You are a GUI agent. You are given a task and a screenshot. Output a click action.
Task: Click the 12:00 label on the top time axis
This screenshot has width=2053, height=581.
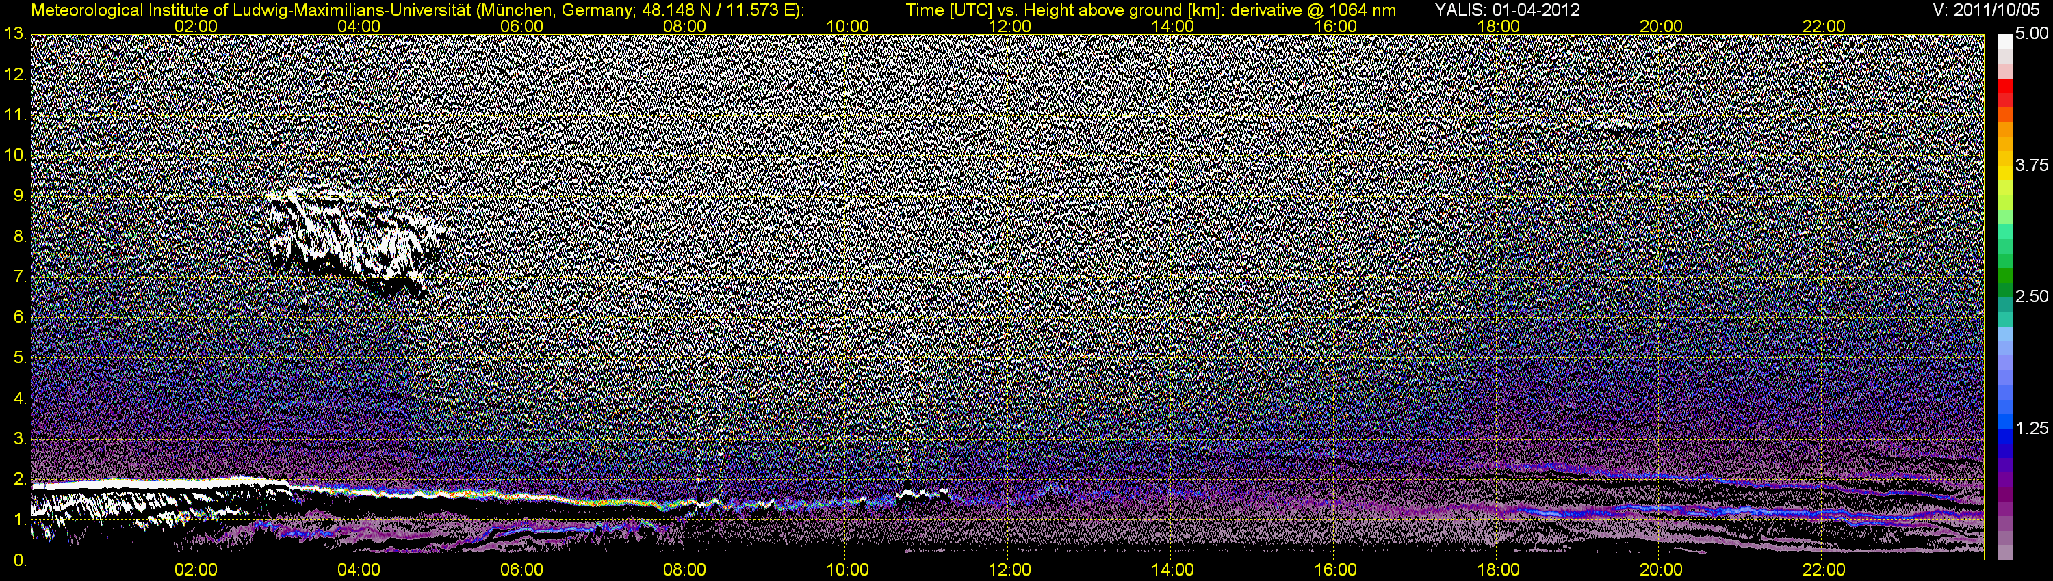click(1010, 26)
